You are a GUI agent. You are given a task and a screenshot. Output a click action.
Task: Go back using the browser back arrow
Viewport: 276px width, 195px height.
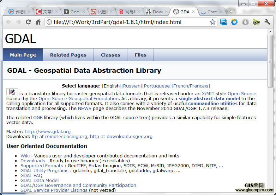8,22
